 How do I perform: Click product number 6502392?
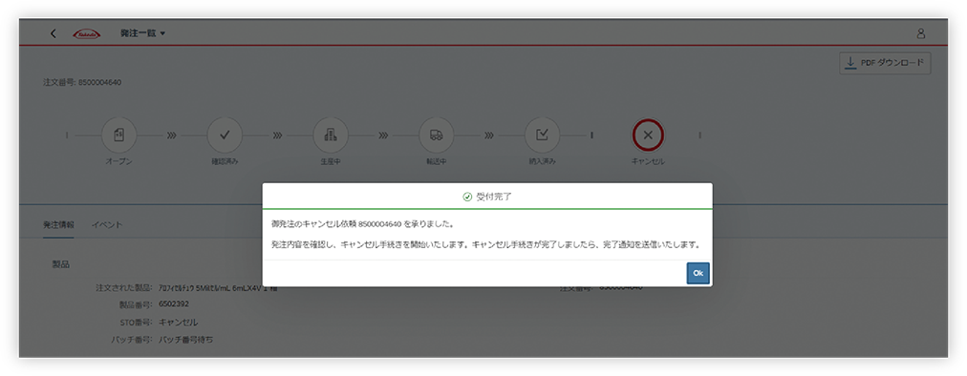[x=174, y=304]
